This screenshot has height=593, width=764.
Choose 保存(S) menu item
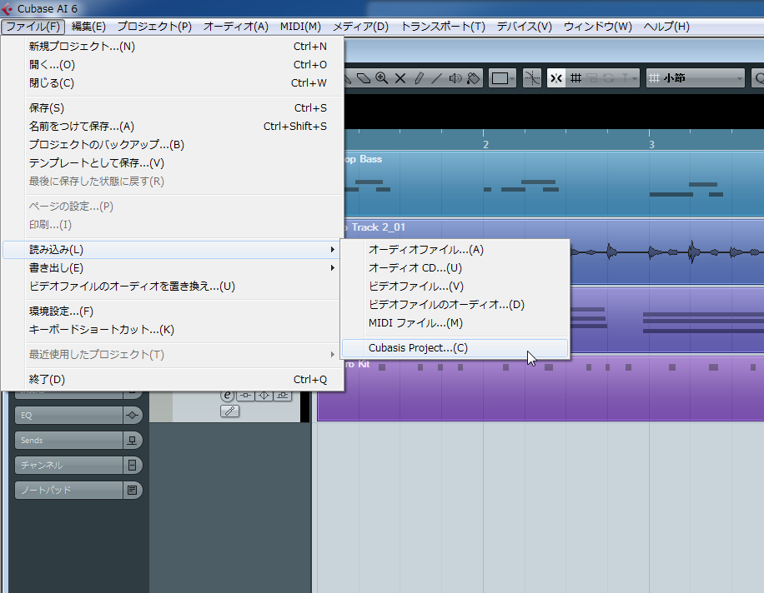(x=173, y=108)
